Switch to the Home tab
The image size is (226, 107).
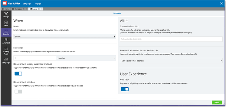(x=6, y=9)
